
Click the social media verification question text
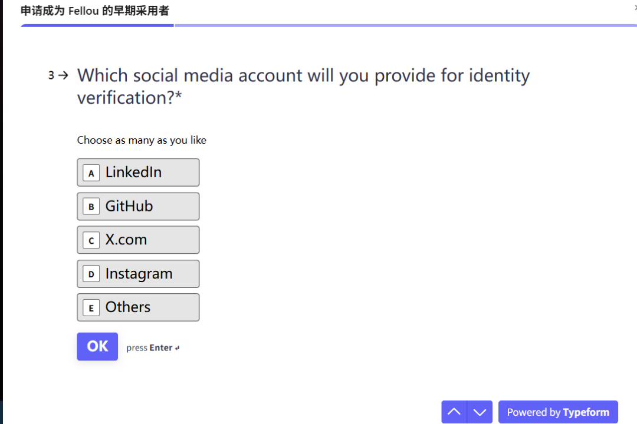pos(304,87)
